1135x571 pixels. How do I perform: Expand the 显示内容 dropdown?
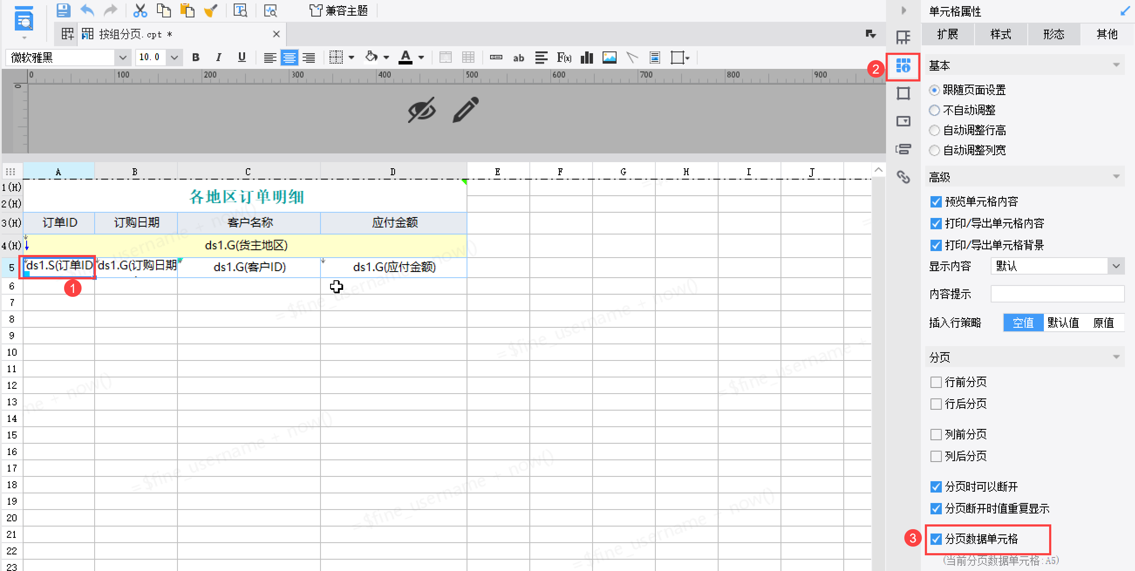coord(1115,266)
